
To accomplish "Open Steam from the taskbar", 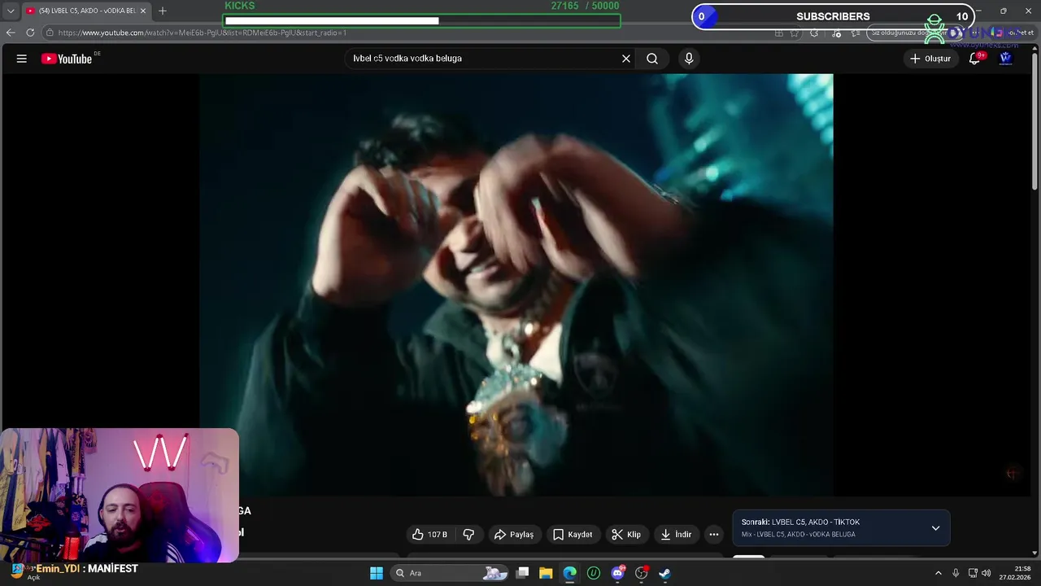I will (664, 573).
